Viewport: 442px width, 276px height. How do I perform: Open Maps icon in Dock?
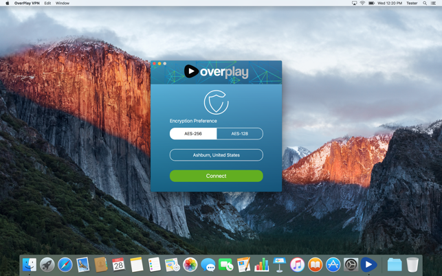(173, 265)
